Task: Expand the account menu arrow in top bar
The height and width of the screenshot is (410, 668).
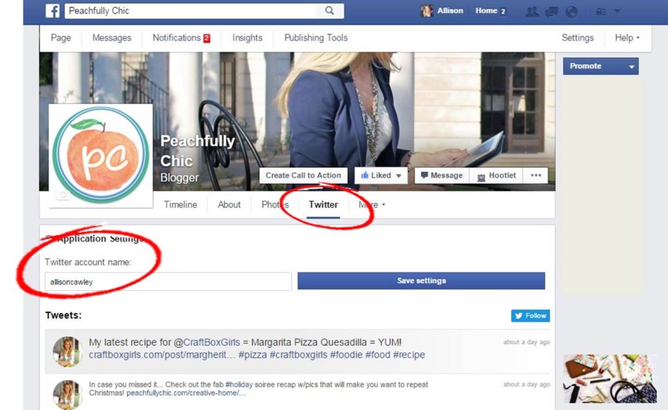Action: tap(617, 11)
